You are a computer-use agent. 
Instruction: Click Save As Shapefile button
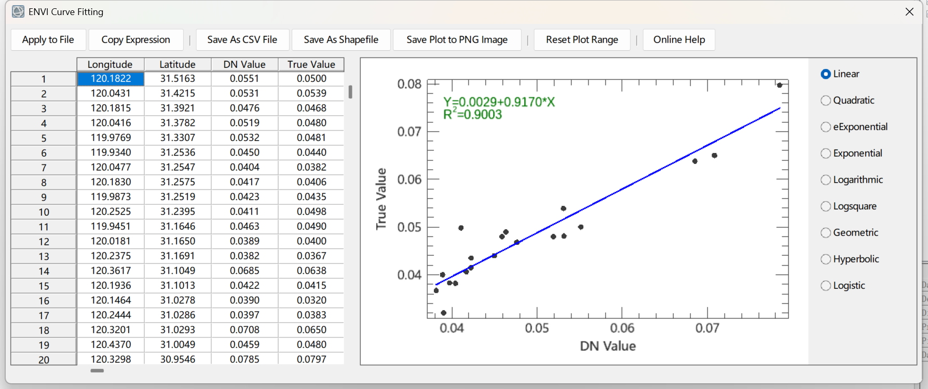[x=341, y=39]
